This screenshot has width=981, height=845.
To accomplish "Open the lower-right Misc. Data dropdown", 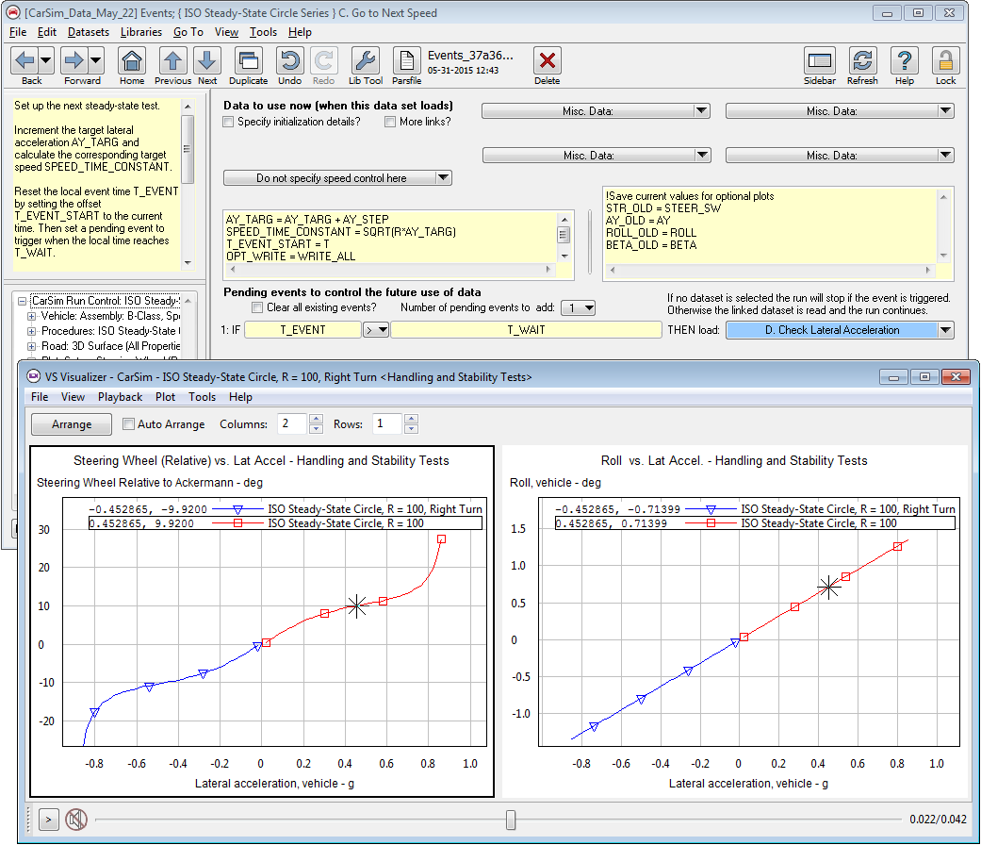I will click(x=840, y=156).
